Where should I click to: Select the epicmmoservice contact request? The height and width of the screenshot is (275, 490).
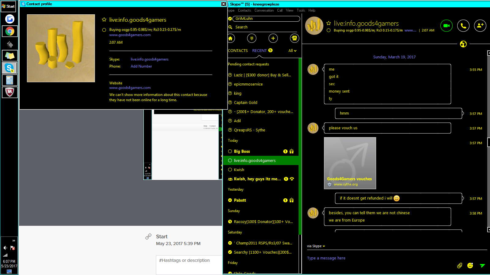pyautogui.click(x=261, y=84)
